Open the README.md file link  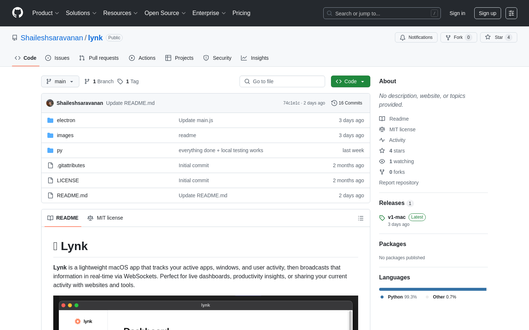[x=72, y=195]
